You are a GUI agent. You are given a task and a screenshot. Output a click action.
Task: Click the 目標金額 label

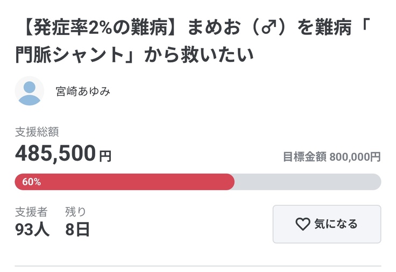point(305,157)
